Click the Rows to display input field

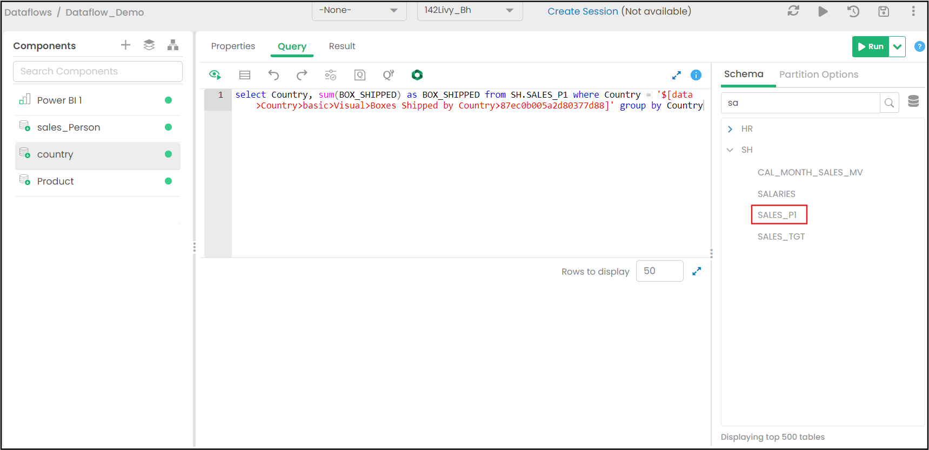click(x=660, y=271)
